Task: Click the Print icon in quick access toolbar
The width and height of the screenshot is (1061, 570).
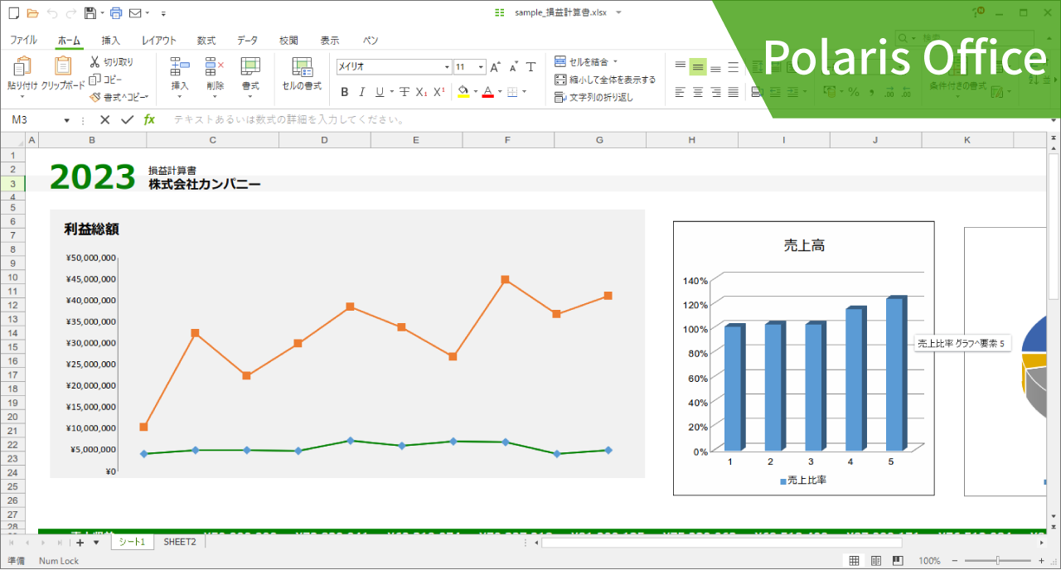Action: [115, 13]
